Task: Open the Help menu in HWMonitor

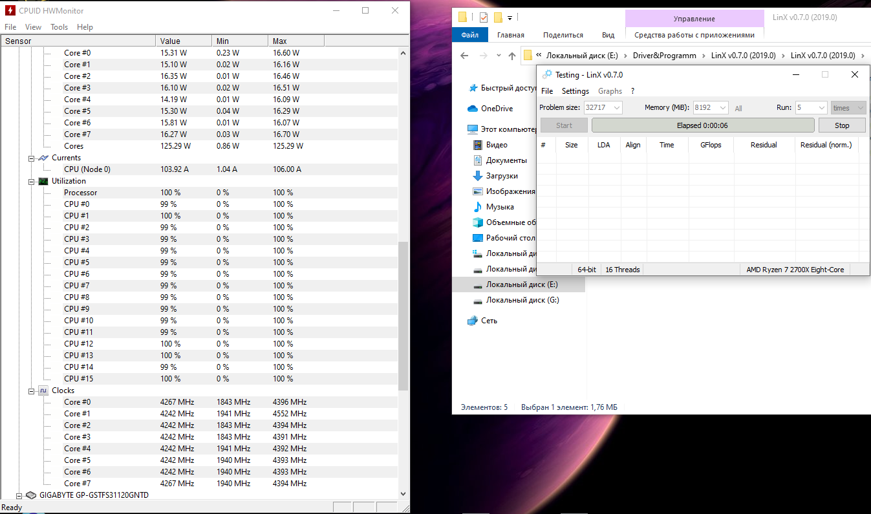Action: click(x=85, y=27)
